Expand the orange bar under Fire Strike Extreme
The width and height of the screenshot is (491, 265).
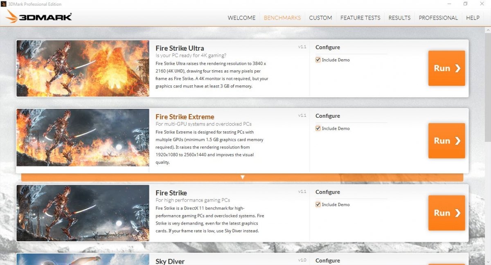[242, 177]
